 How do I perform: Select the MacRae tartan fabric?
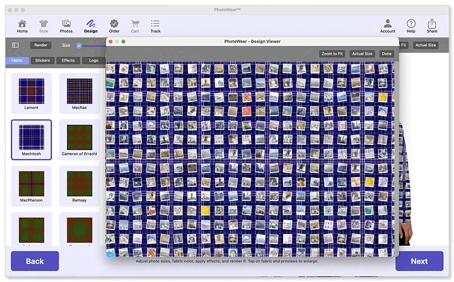pos(79,93)
